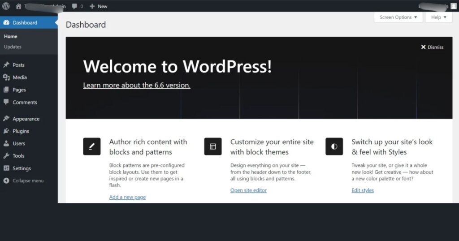Collapse the admin sidebar menu
The image size is (459, 241).
(x=24, y=181)
